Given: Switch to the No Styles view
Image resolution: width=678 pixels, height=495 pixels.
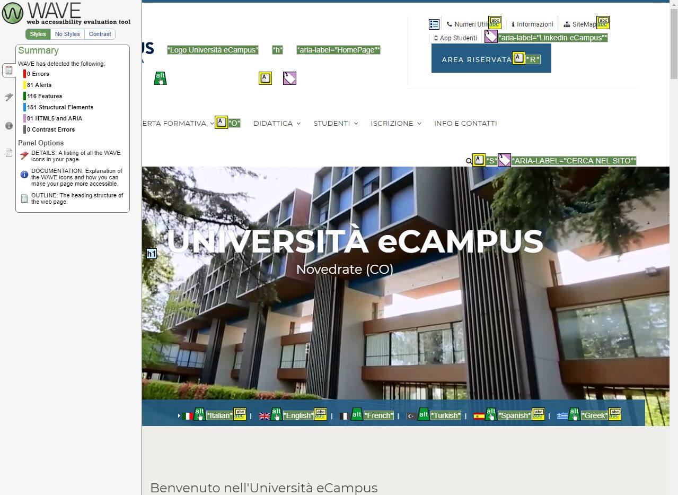Looking at the screenshot, I should pos(67,34).
